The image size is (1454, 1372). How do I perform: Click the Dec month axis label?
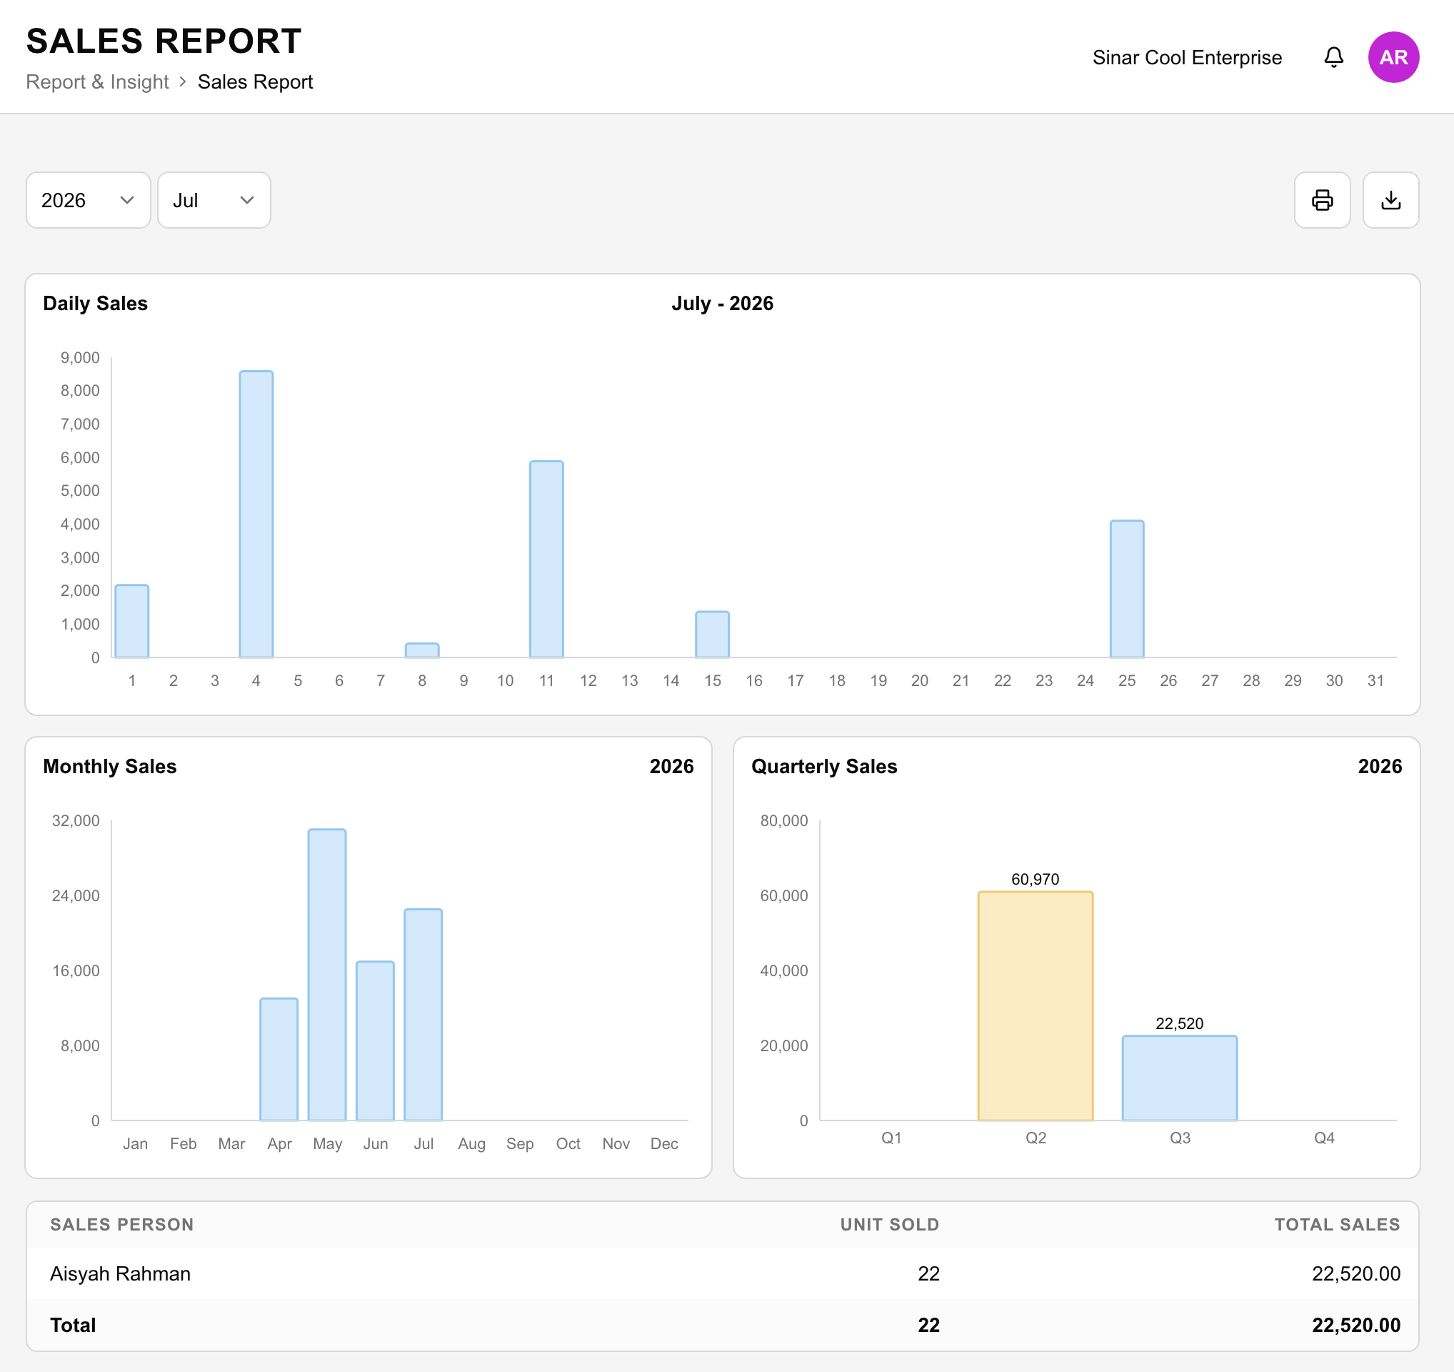point(664,1143)
